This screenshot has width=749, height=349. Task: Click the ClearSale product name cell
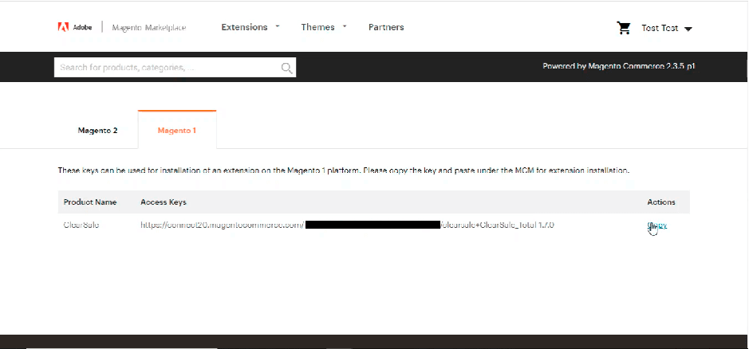tap(81, 225)
